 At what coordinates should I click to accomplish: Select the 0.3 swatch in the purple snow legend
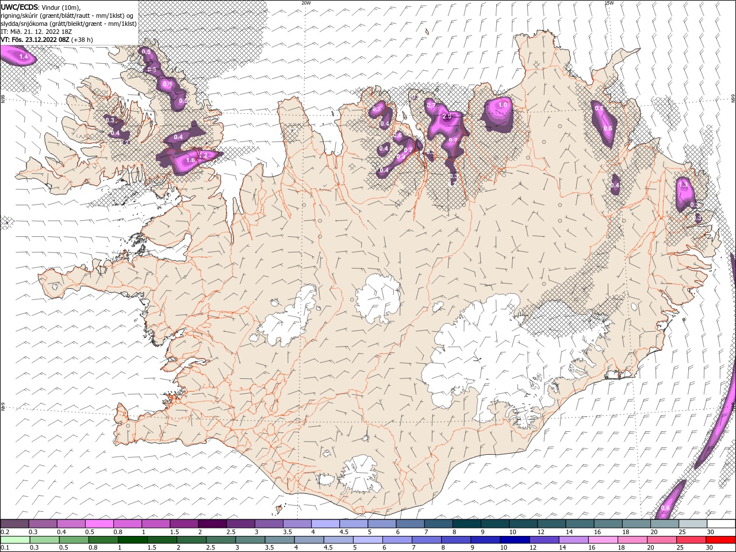click(43, 523)
